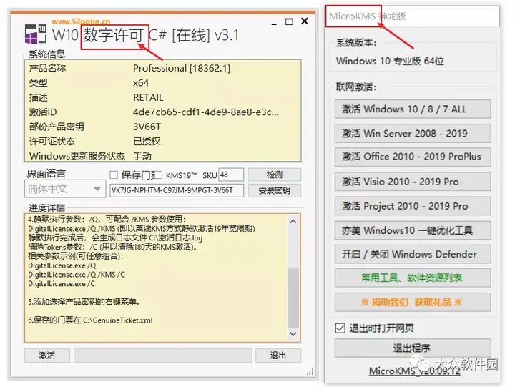Maximize the W10 digital license window
This screenshot has height=387, width=515.
pos(289,21)
